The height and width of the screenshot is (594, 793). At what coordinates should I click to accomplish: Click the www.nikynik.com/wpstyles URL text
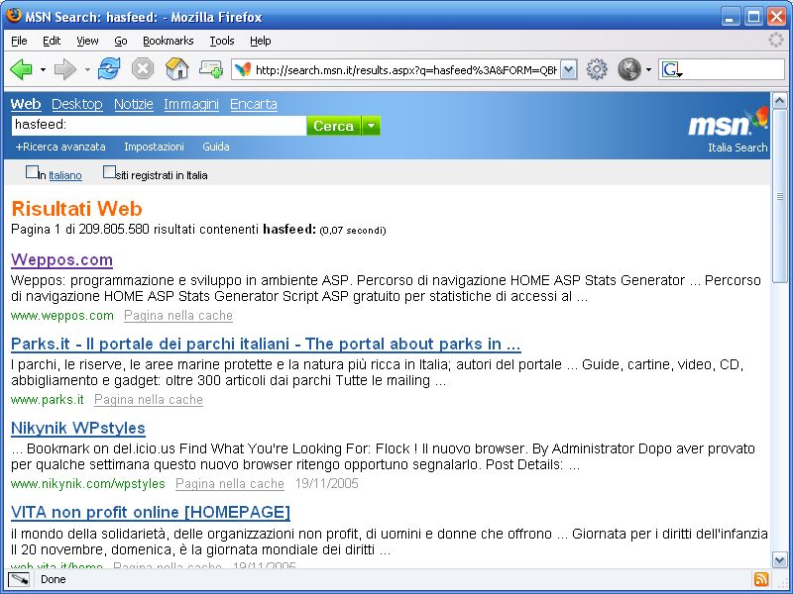click(x=88, y=484)
